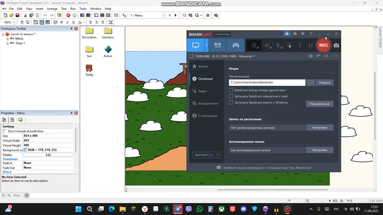The width and height of the screenshot is (383, 215).
Task: Open Discord from the taskbar
Action: pyautogui.click(x=243, y=209)
